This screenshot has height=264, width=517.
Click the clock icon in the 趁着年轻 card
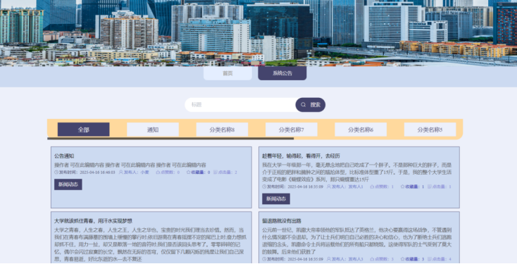pos(264,187)
